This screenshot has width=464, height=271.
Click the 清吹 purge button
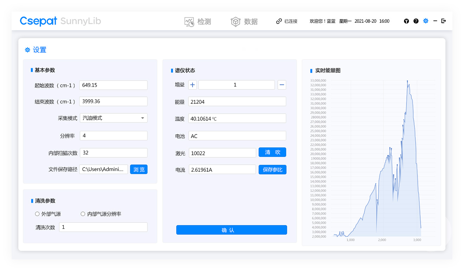[x=272, y=152]
